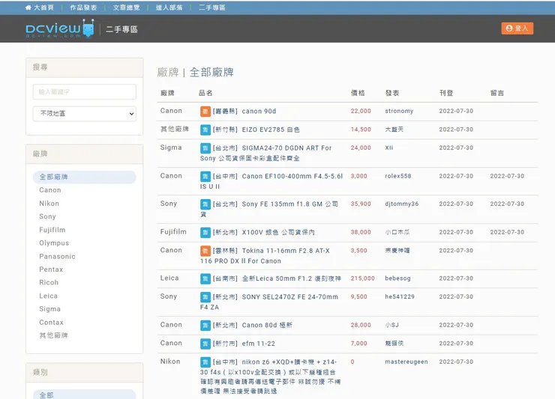Open the Canon EF100-400mm listing
555x399 pixels.
point(271,181)
